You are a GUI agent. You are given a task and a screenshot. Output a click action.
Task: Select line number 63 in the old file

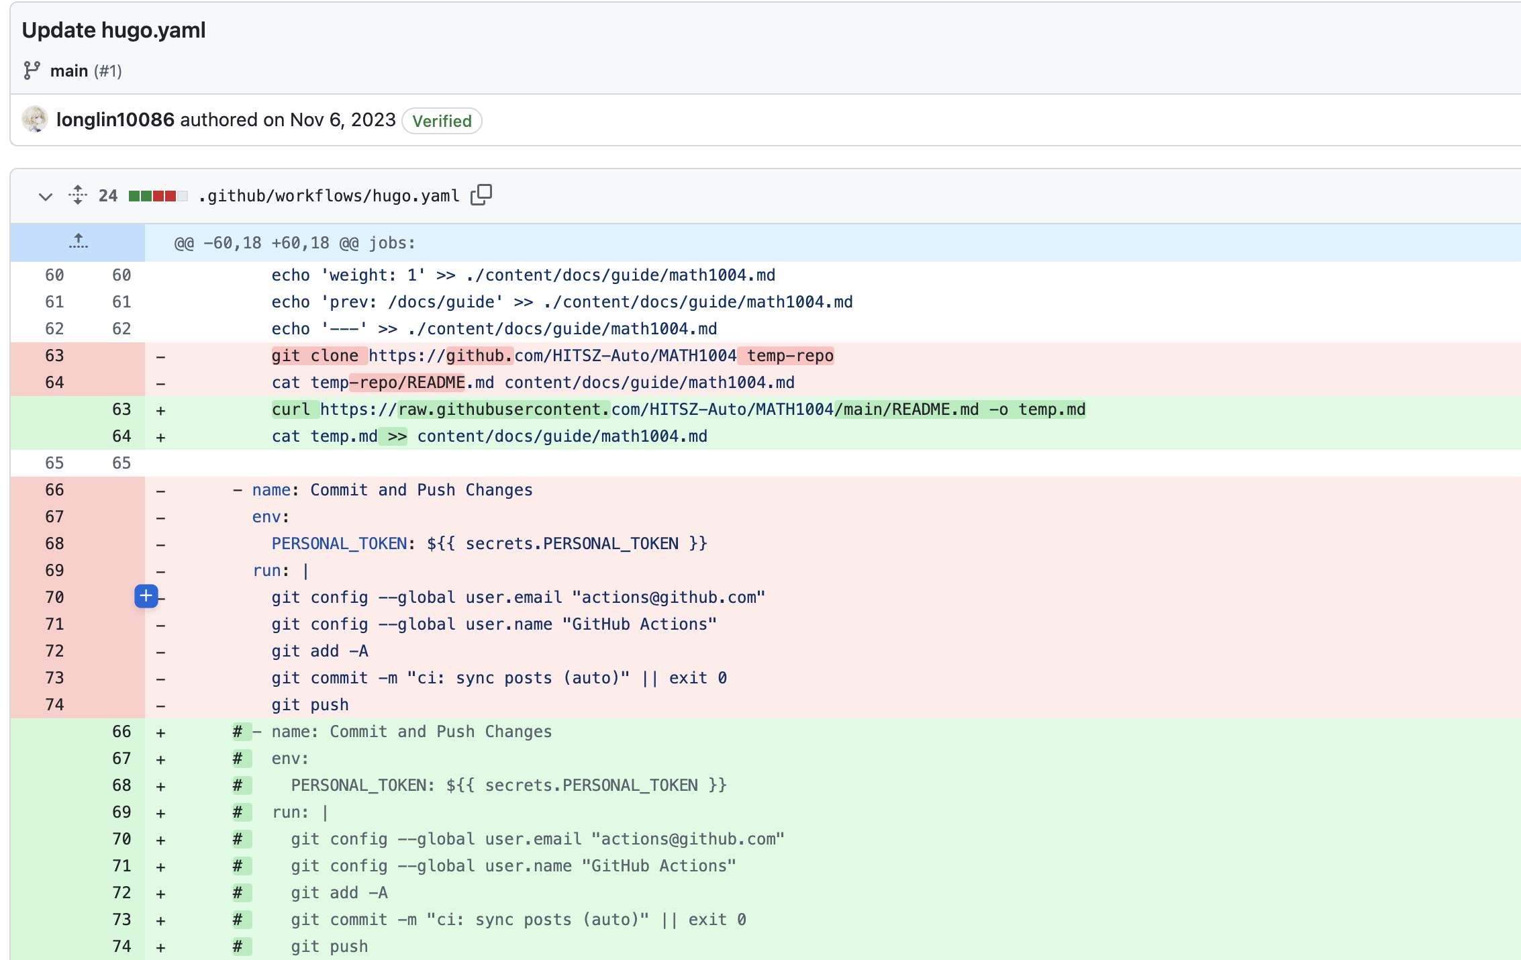pyautogui.click(x=54, y=355)
